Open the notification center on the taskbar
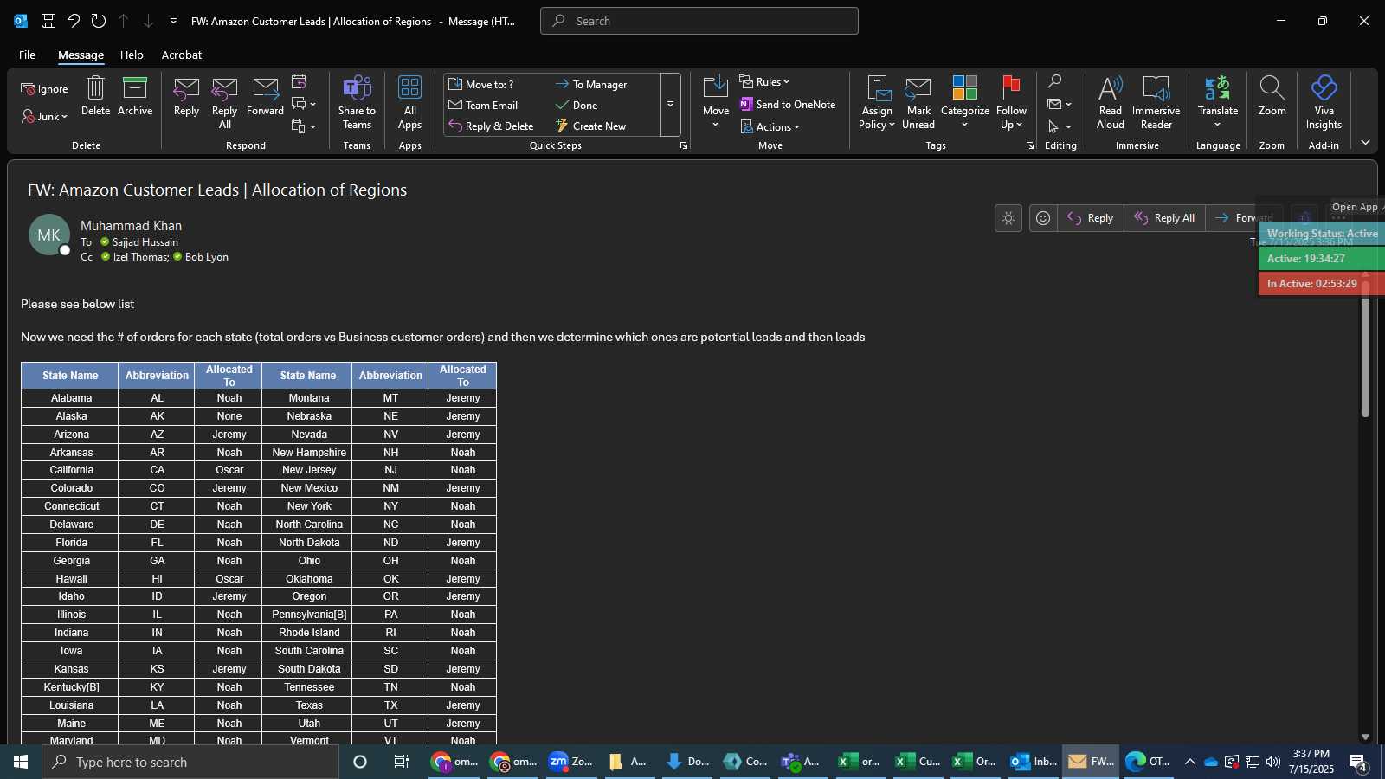Viewport: 1385px width, 779px height. [1359, 762]
